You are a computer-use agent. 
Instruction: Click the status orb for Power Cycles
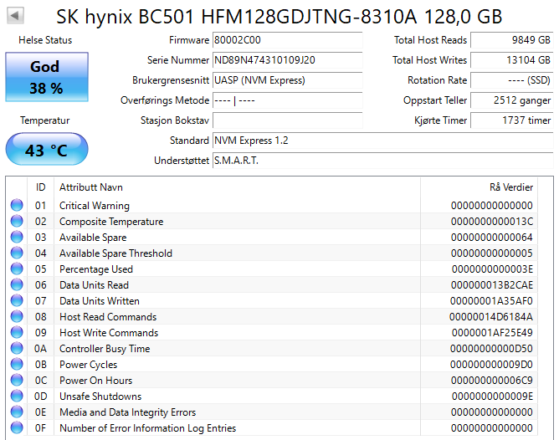17,365
